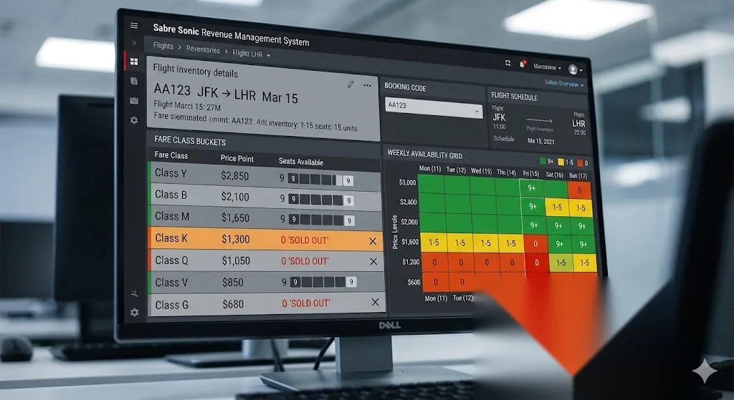This screenshot has height=400, width=734.
Task: Click the upper gear icon in the sidebar
Action: [x=134, y=120]
